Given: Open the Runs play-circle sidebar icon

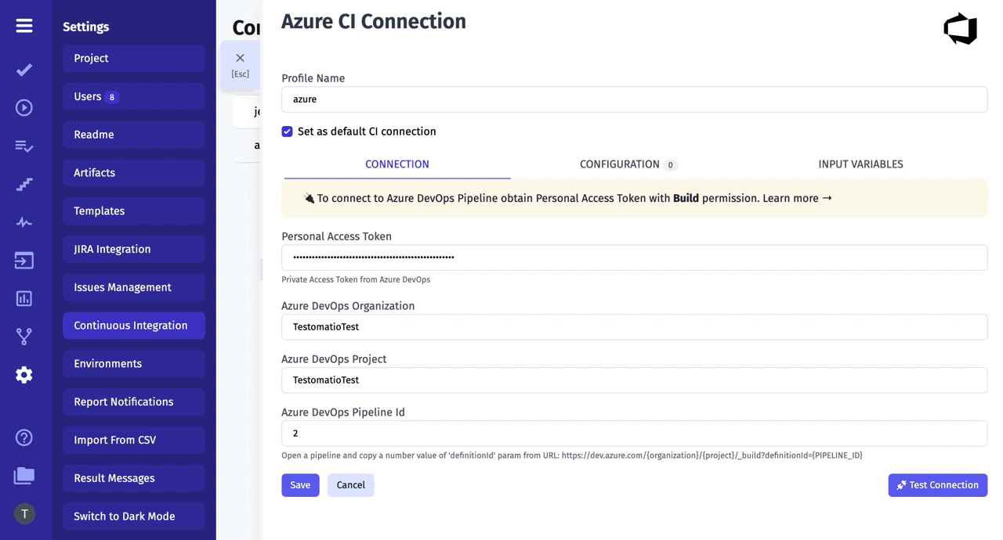Looking at the screenshot, I should point(24,107).
